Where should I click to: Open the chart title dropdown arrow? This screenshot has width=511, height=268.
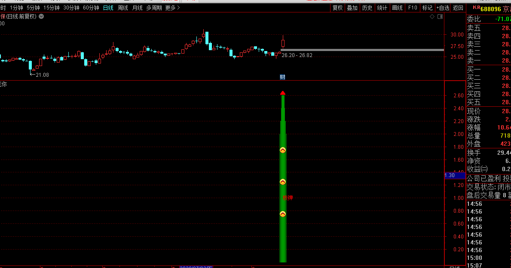[41, 16]
